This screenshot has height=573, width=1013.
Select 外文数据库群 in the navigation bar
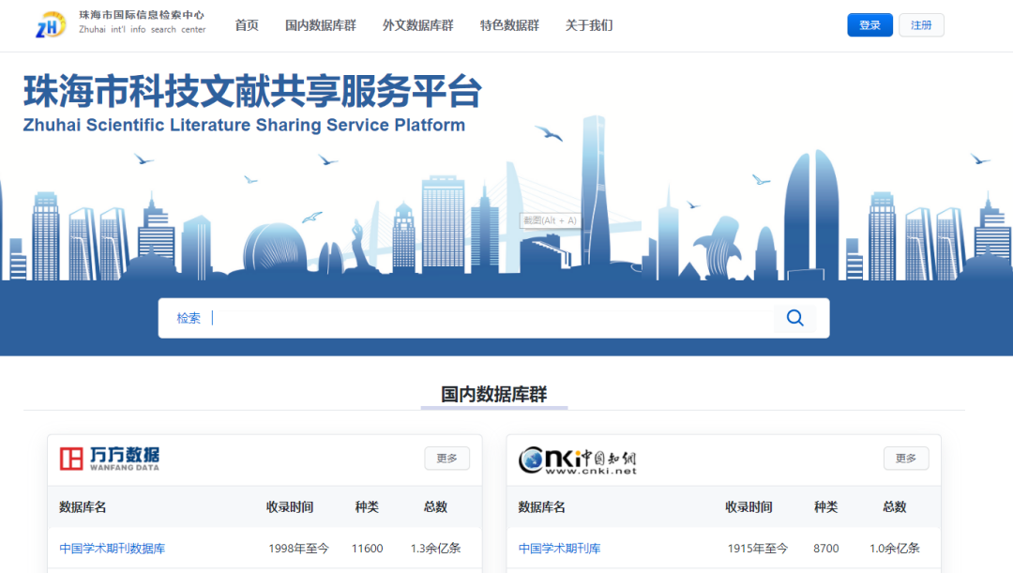[417, 25]
